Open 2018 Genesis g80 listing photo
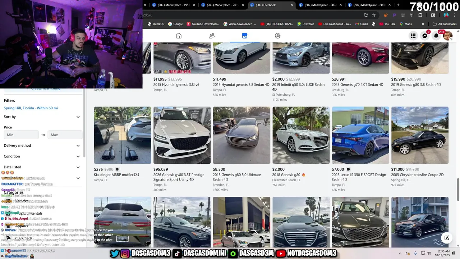The height and width of the screenshot is (259, 460). coord(301,135)
